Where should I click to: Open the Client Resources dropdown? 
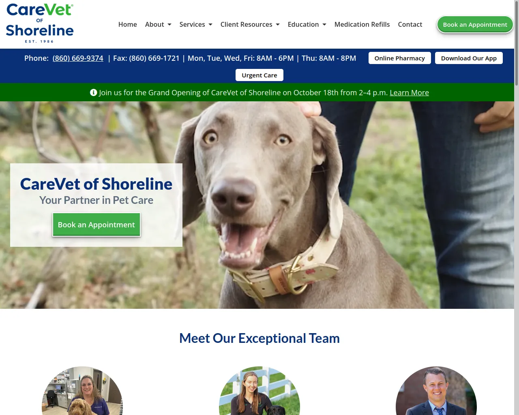point(250,24)
